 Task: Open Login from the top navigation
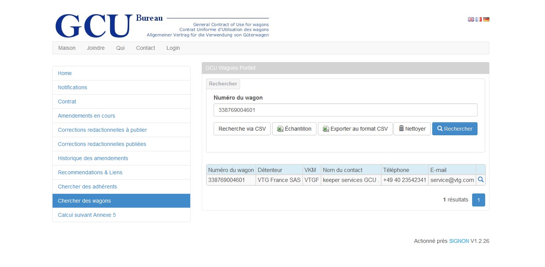click(x=173, y=48)
